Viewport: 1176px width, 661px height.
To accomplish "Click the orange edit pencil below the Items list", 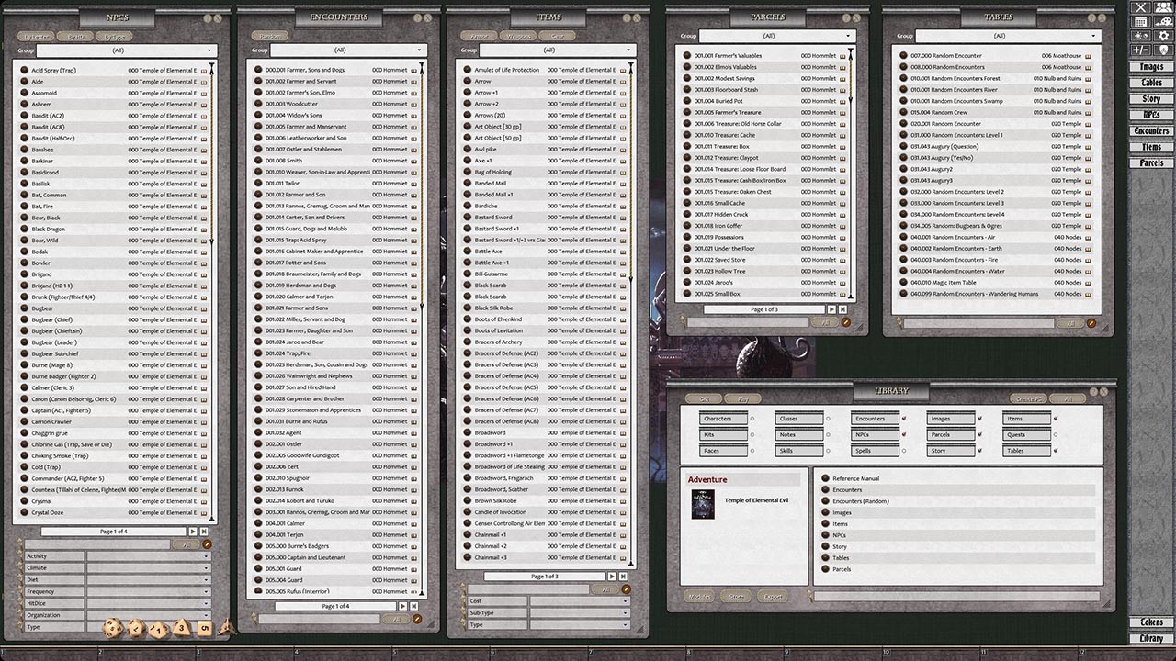I will [627, 589].
